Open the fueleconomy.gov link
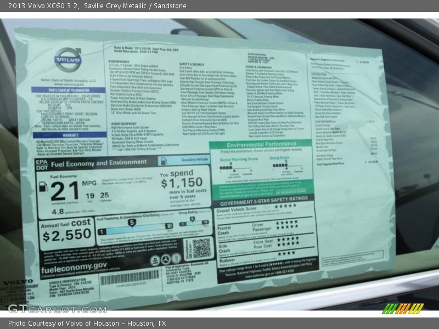 click(x=74, y=265)
